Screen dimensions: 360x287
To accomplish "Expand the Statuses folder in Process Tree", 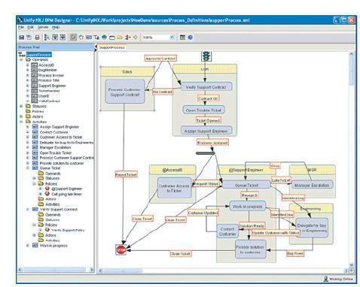I will click(21, 106).
